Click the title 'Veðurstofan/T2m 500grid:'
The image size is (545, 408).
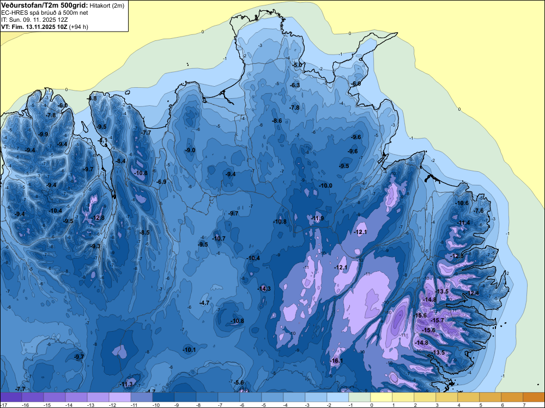coord(45,5)
